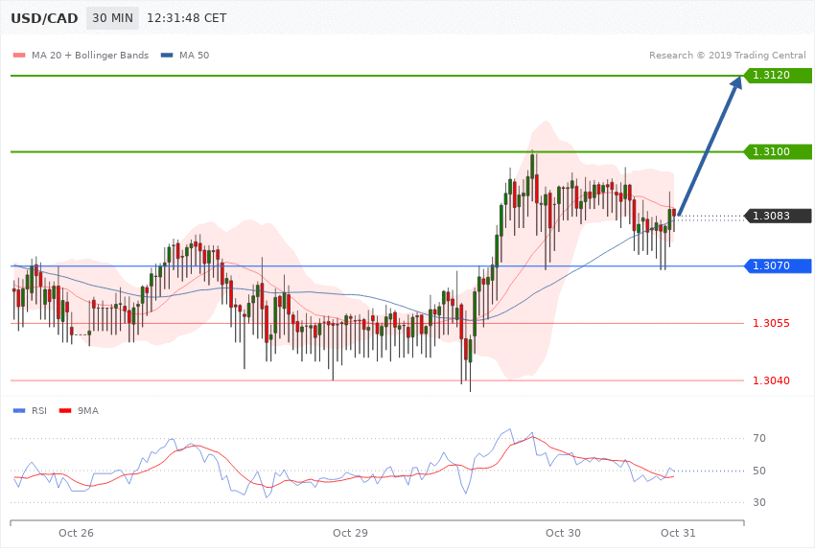
Task: Click the RSI 50 level label
Action: [x=759, y=471]
